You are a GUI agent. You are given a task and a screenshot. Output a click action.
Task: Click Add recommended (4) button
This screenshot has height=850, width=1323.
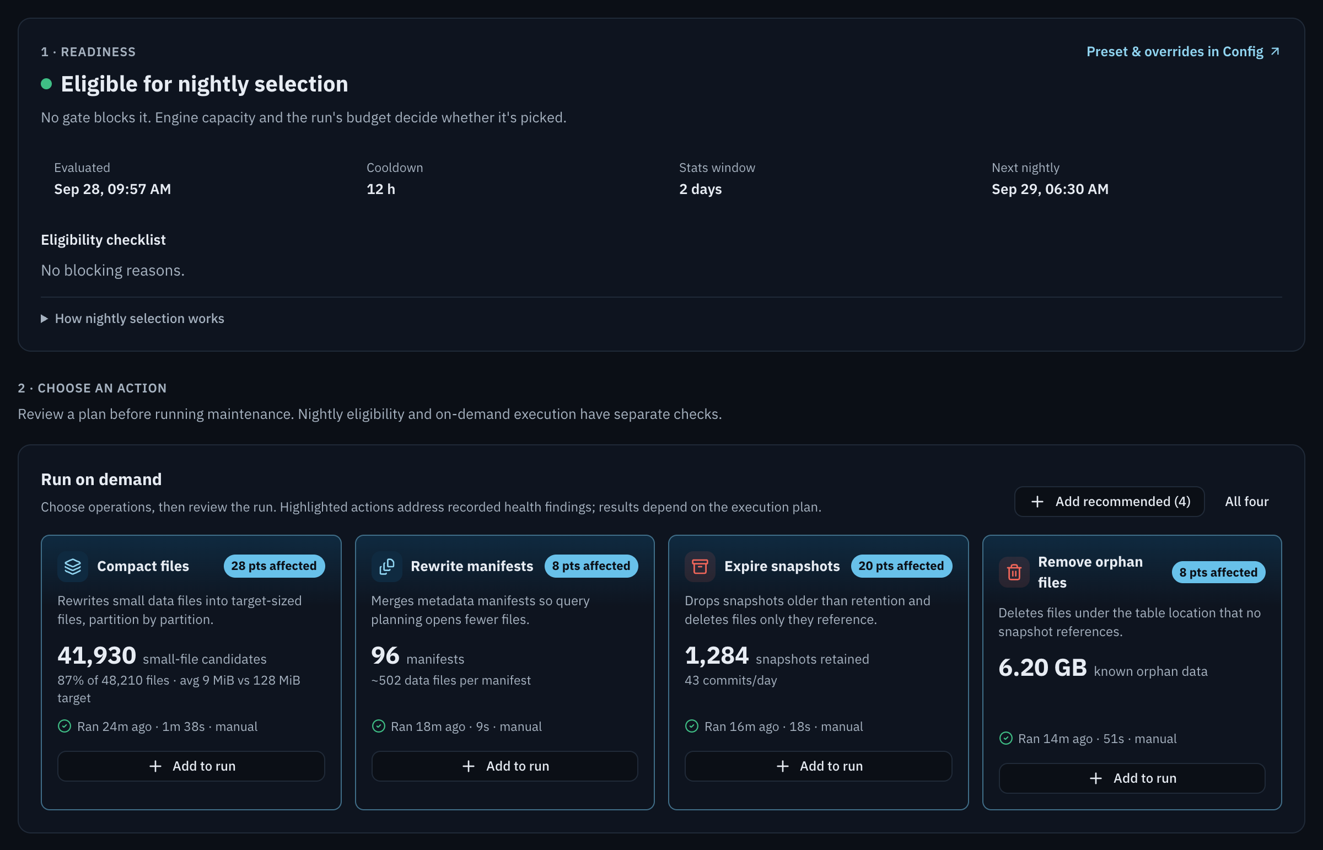click(x=1110, y=502)
